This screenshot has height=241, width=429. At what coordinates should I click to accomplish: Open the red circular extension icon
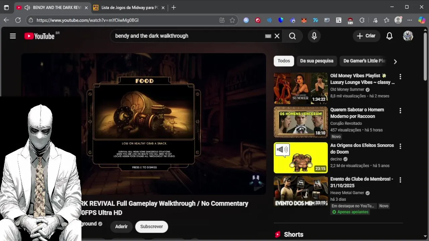pyautogui.click(x=258, y=20)
